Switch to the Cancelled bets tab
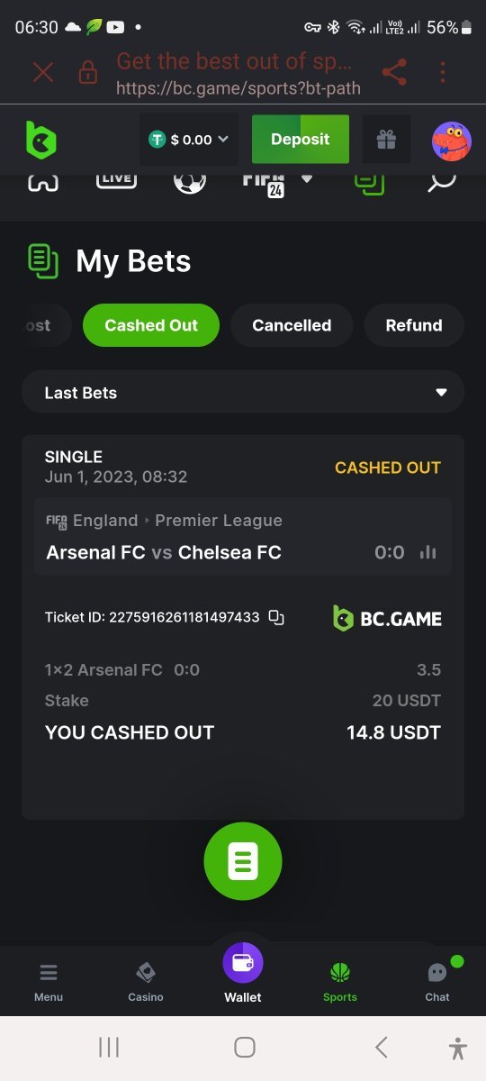 [292, 325]
